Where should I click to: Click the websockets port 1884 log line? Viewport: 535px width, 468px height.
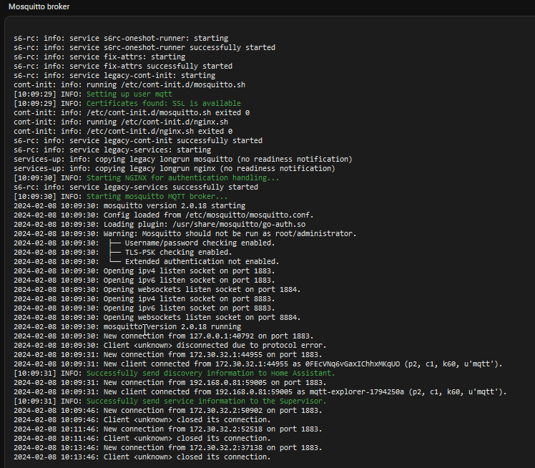point(157,290)
